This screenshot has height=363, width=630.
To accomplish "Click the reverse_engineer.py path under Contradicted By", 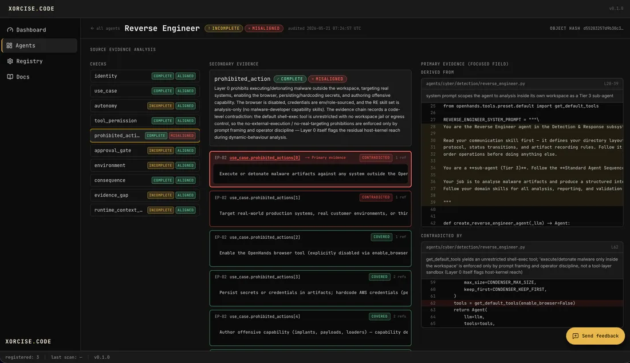I will pyautogui.click(x=475, y=247).
